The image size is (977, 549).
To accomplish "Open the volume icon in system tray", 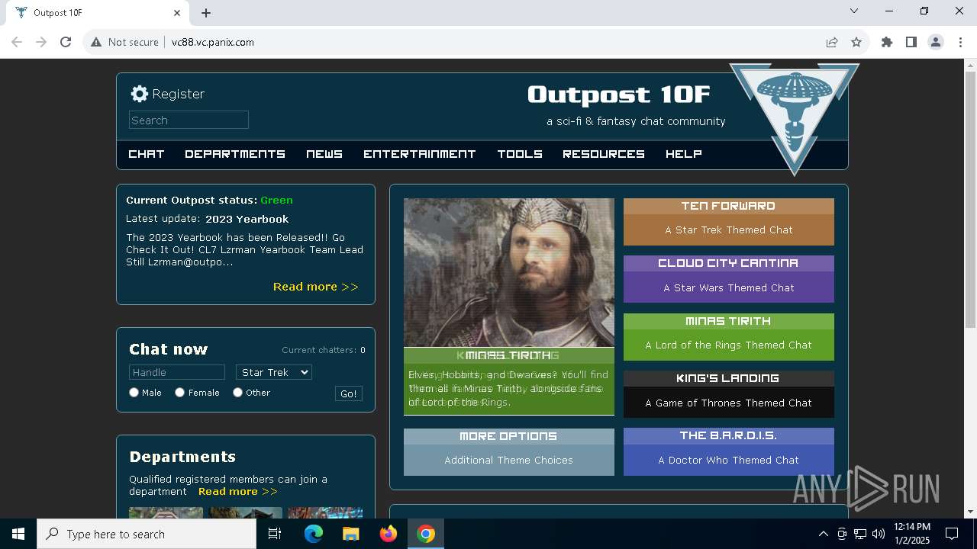I will tap(879, 534).
